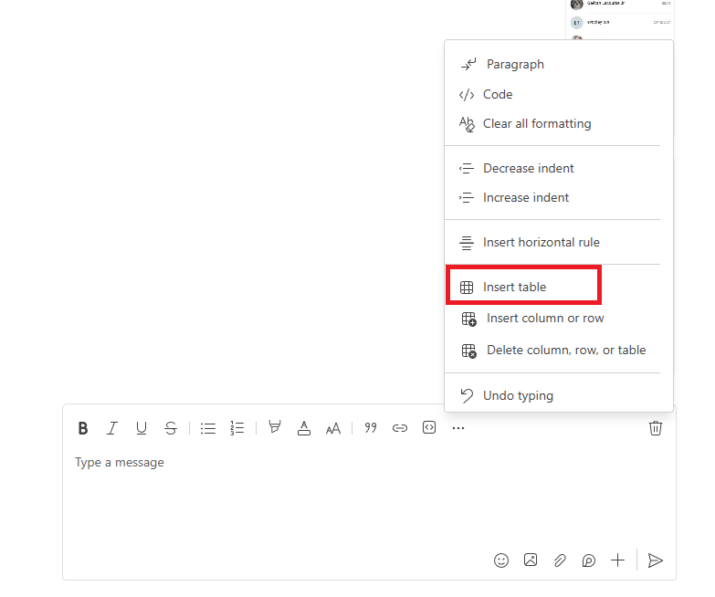Insert an image into message
Viewport: 715px width, 597px height.
(x=531, y=560)
